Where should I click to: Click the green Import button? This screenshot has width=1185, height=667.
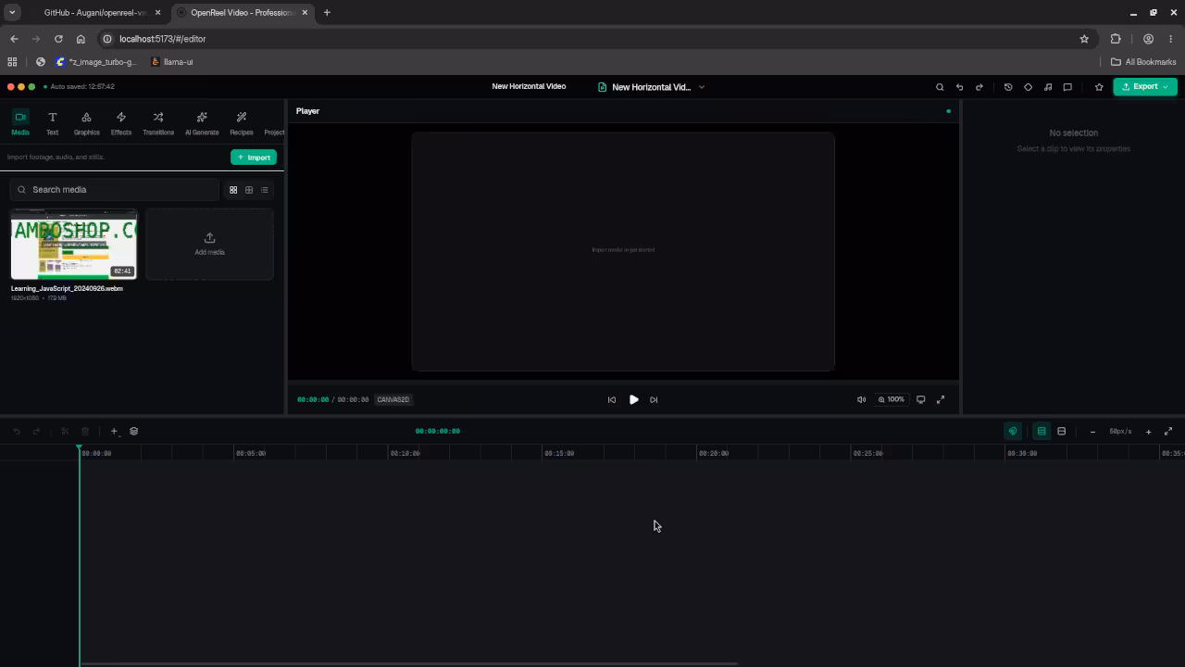coord(254,157)
